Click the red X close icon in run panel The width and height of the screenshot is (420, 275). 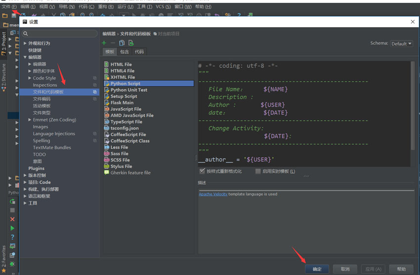pyautogui.click(x=12, y=219)
